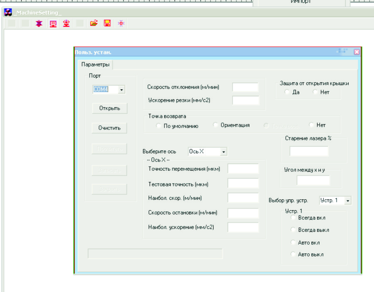Choose По умолчанию as return point
This screenshot has width=374, height=292.
coord(159,126)
